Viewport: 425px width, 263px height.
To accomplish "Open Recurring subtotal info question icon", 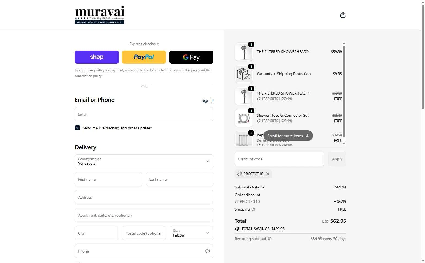I will click(x=270, y=239).
